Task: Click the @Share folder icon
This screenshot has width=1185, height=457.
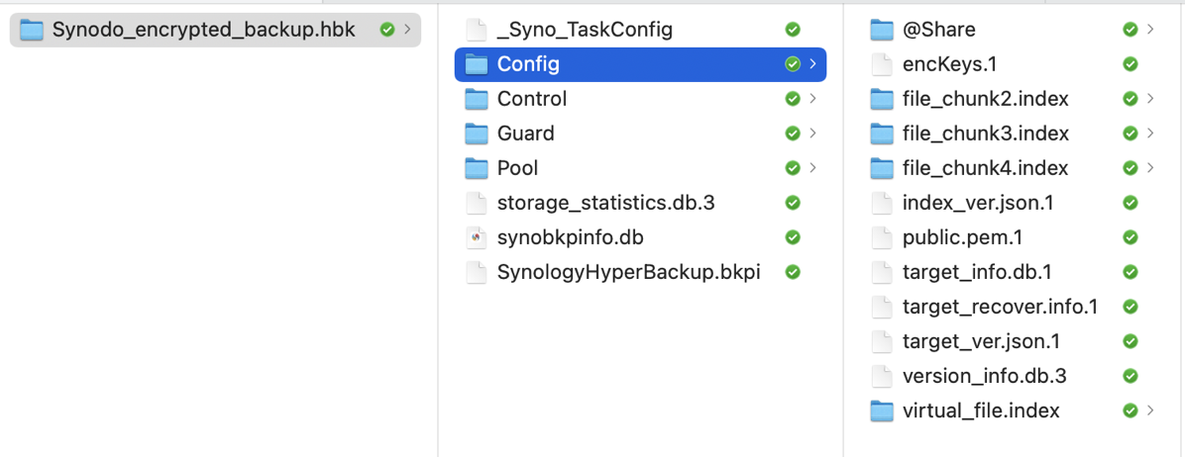Action: tap(882, 30)
